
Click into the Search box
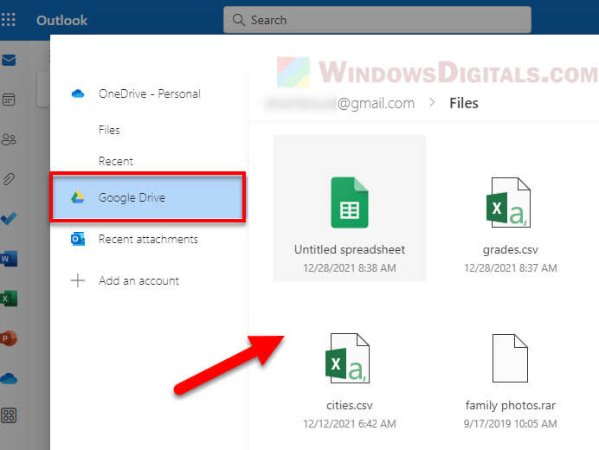[x=377, y=20]
